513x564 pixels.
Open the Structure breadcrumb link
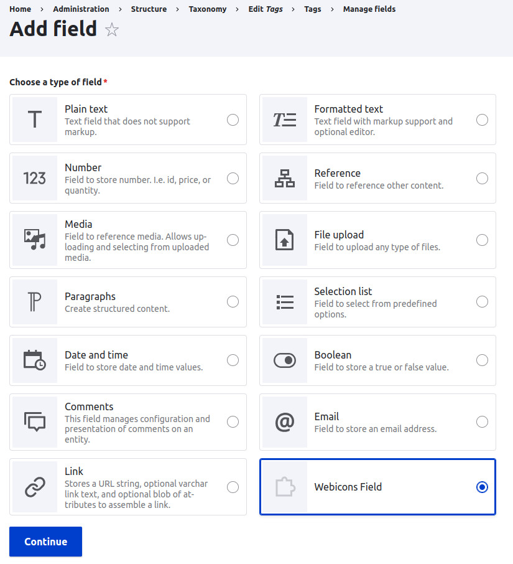tap(149, 9)
